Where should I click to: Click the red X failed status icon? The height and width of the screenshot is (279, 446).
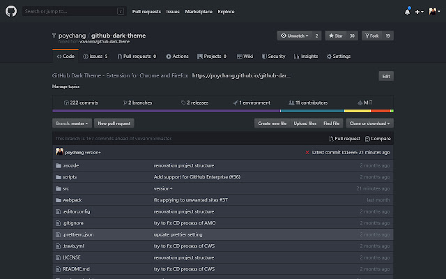coord(307,153)
